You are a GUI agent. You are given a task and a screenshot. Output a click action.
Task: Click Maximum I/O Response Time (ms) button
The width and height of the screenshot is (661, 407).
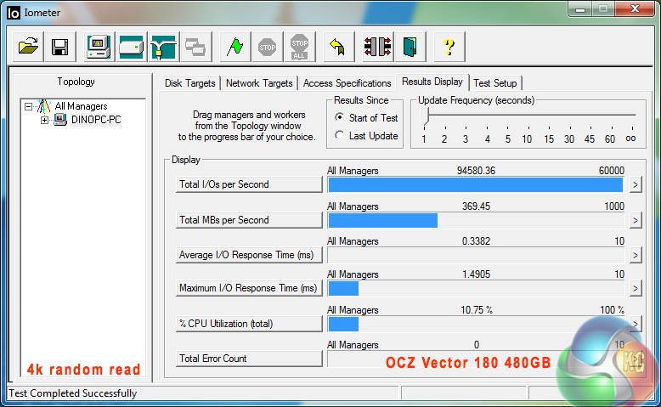(x=249, y=288)
